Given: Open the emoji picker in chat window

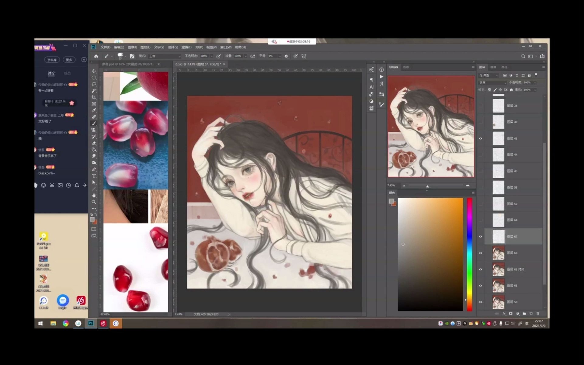Looking at the screenshot, I should [43, 185].
